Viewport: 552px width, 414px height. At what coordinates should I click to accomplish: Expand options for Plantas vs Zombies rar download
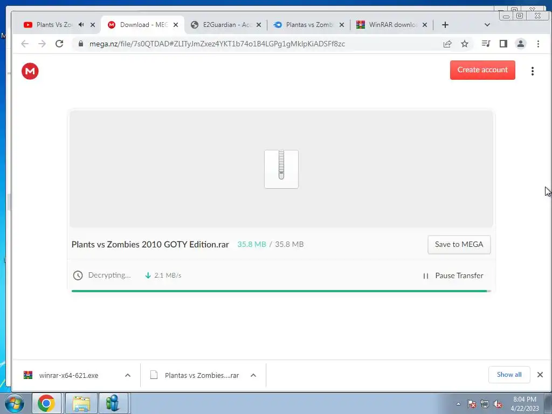[253, 375]
